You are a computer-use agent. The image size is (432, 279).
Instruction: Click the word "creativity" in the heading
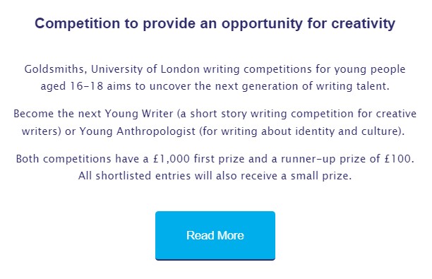tap(363, 24)
